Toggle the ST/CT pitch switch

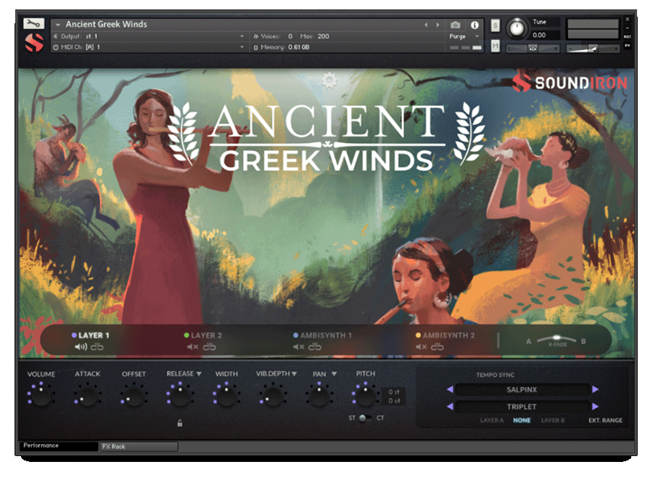click(x=365, y=418)
